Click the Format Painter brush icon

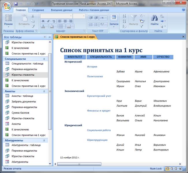tap(33, 26)
